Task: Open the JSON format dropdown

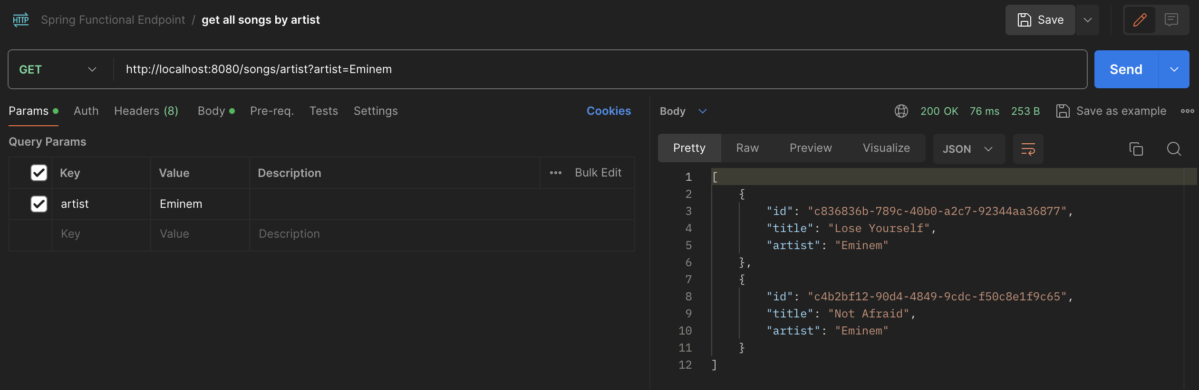Action: click(x=968, y=149)
